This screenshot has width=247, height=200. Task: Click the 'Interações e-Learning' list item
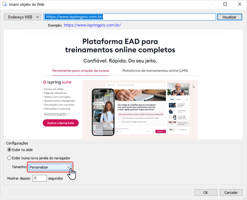[x=57, y=109]
